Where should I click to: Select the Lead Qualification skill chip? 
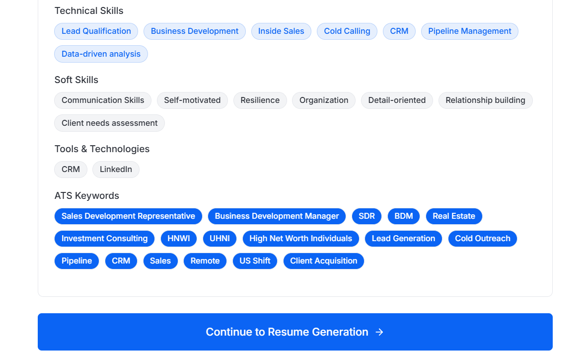tap(96, 31)
